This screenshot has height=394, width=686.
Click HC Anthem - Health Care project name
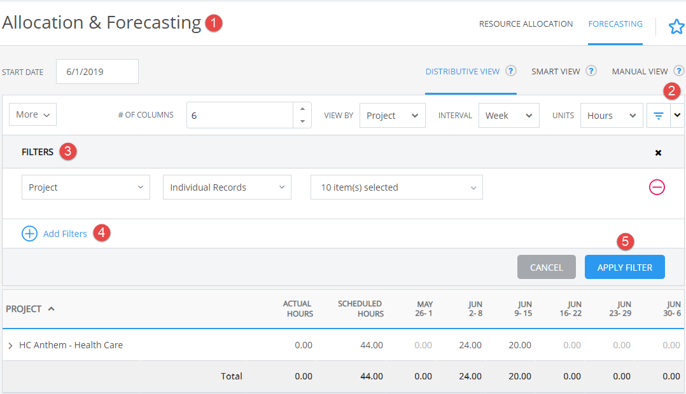71,345
